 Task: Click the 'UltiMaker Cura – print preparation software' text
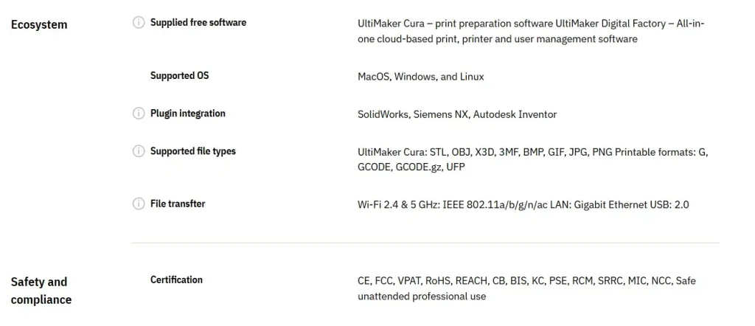455,24
